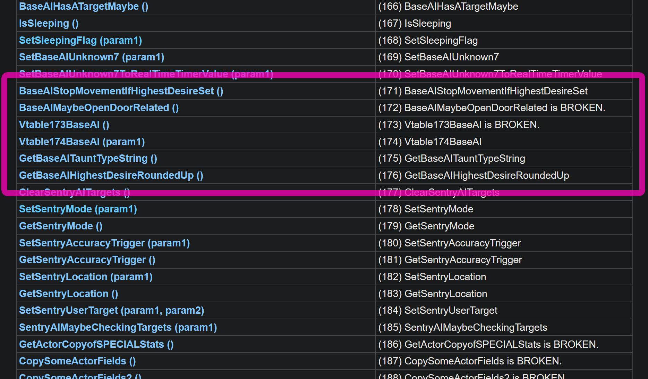Viewport: 648px width, 379px height.
Task: Select description '(168) SetSleepingFlag'
Action: click(x=428, y=40)
